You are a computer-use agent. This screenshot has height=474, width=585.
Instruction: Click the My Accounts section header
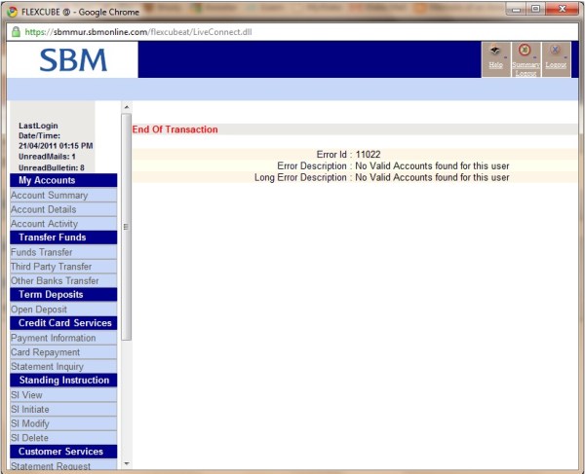(47, 180)
